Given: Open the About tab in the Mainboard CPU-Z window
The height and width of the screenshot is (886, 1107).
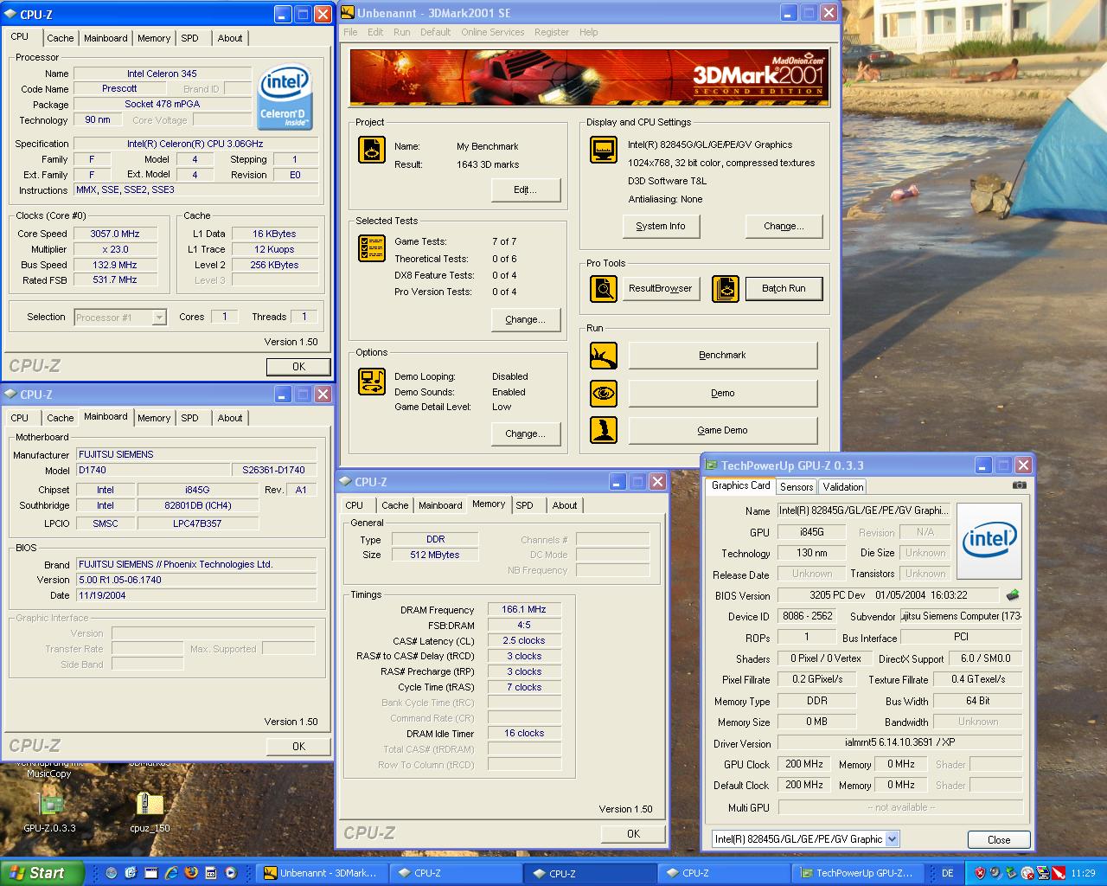Looking at the screenshot, I should coord(230,418).
